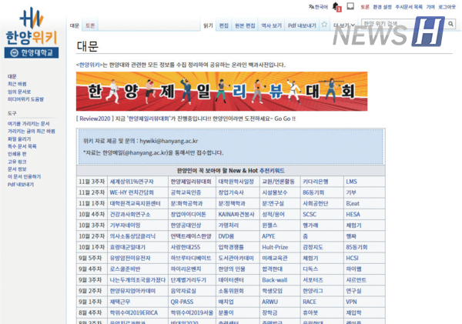This screenshot has width=462, height=324.
Task: Open the RACE keyword link
Action: click(x=310, y=302)
